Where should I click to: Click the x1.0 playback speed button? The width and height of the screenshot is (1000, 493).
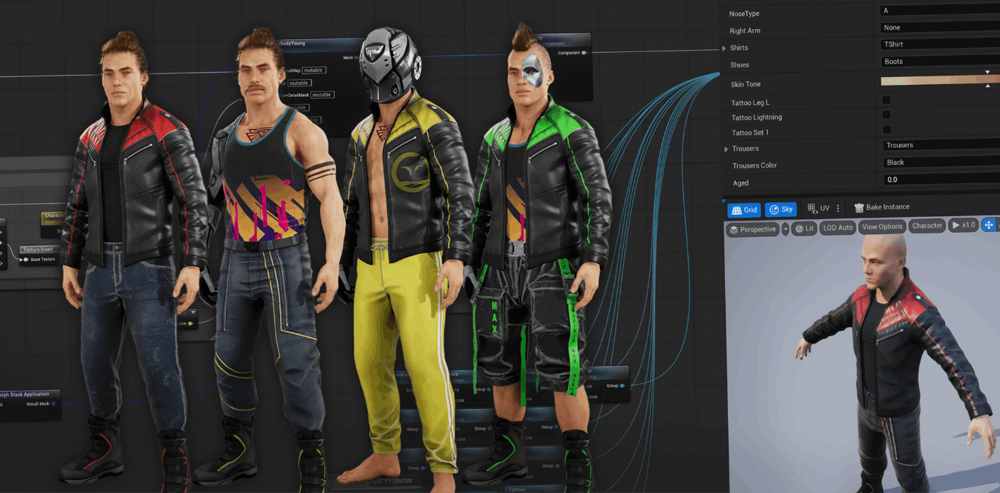point(964,225)
